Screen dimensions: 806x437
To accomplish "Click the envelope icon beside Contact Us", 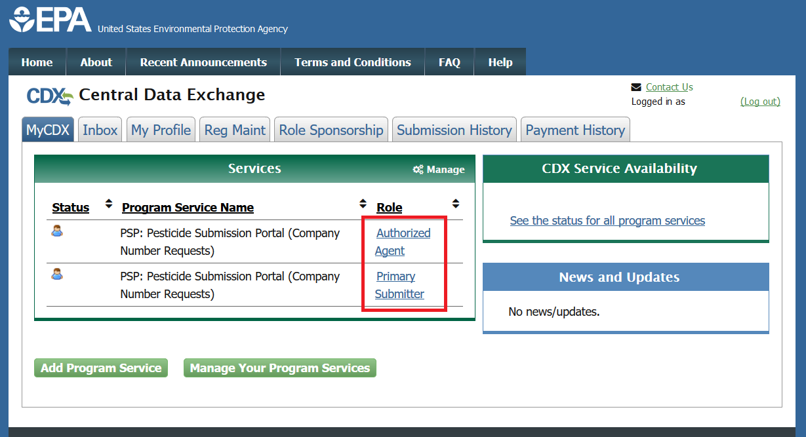I will 635,87.
